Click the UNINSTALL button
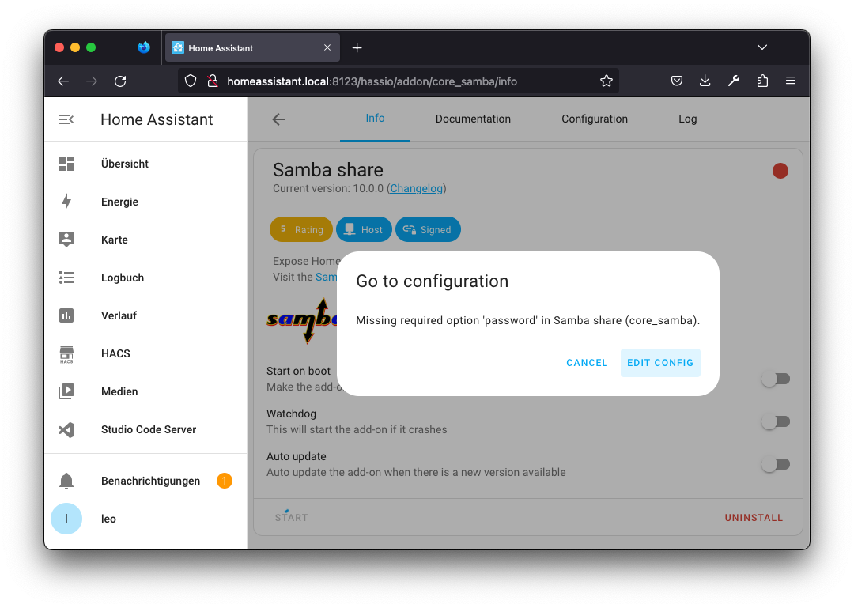This screenshot has width=854, height=608. click(754, 518)
